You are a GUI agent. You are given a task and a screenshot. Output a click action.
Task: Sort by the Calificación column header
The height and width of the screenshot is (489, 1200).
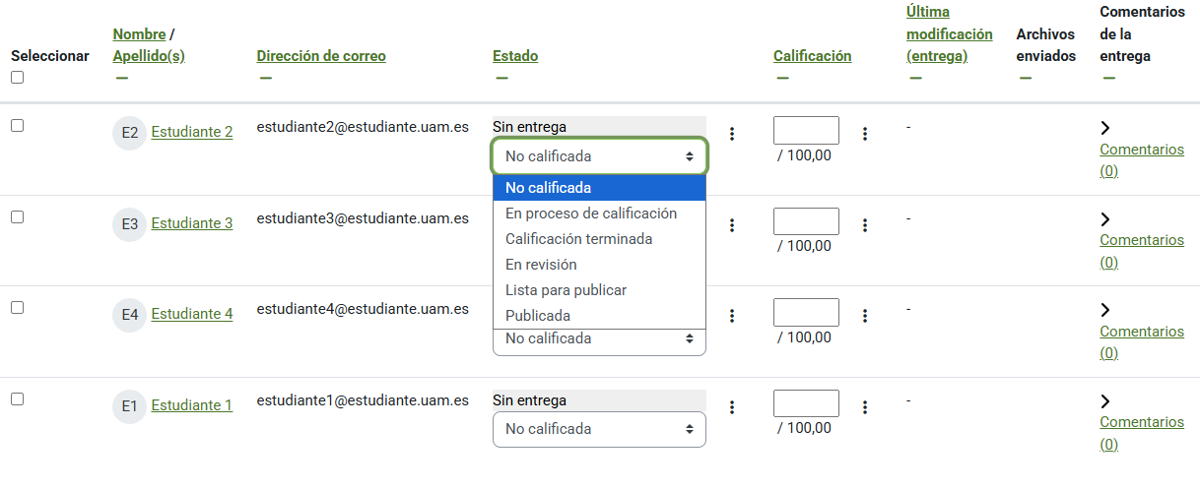[x=812, y=56]
